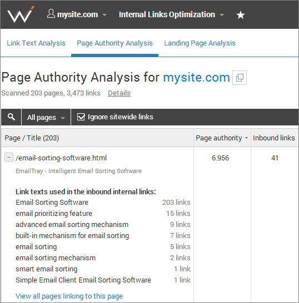Open the mysite.com link in heading
The image size is (299, 303).
[196, 77]
